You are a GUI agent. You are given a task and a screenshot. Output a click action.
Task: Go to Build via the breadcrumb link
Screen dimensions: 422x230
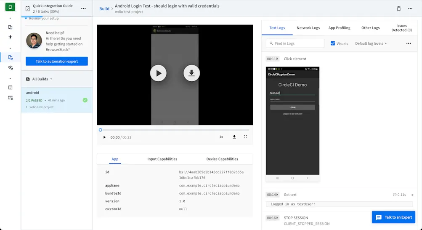click(x=104, y=8)
